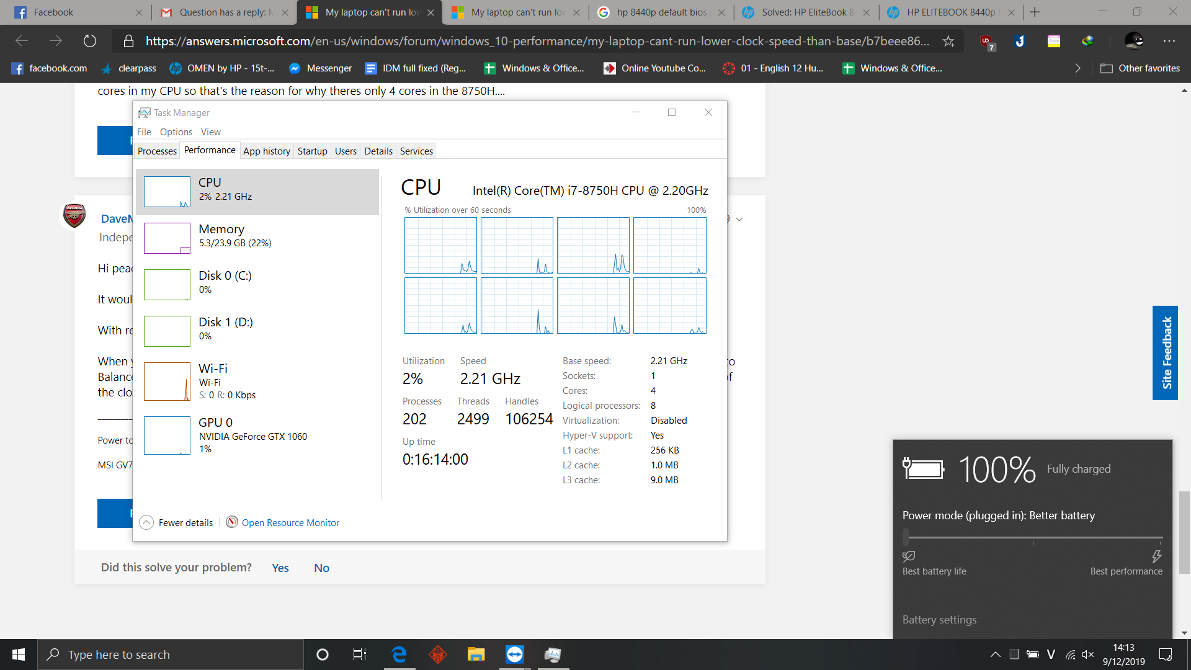1191x670 pixels.
Task: Launch Edge from taskbar
Action: point(399,654)
